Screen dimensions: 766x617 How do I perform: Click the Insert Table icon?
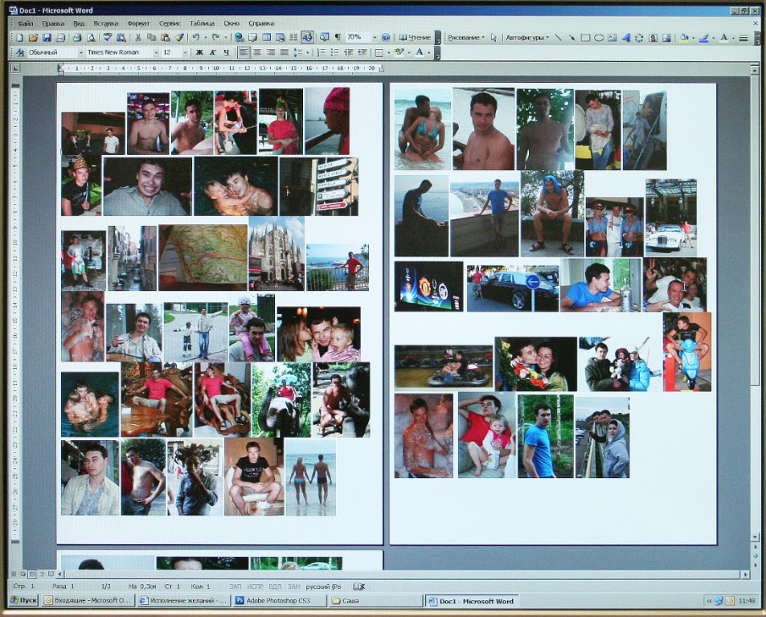(266, 38)
